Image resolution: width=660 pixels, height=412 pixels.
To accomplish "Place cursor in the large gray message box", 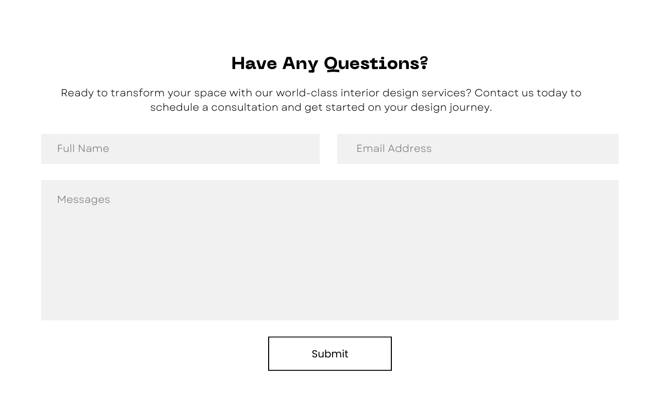I will pos(330,250).
